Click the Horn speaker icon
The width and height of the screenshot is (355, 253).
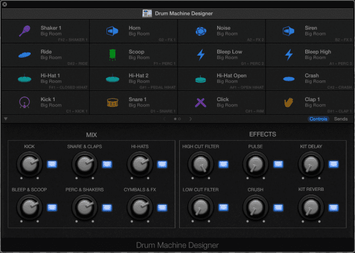pyautogui.click(x=113, y=31)
